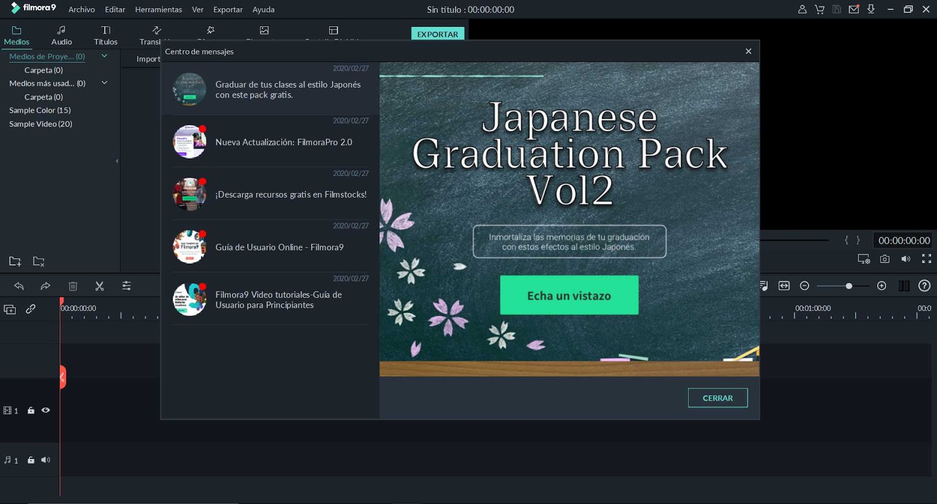Click Guía de Usuario Online thumbnail
The width and height of the screenshot is (937, 504).
tap(190, 247)
